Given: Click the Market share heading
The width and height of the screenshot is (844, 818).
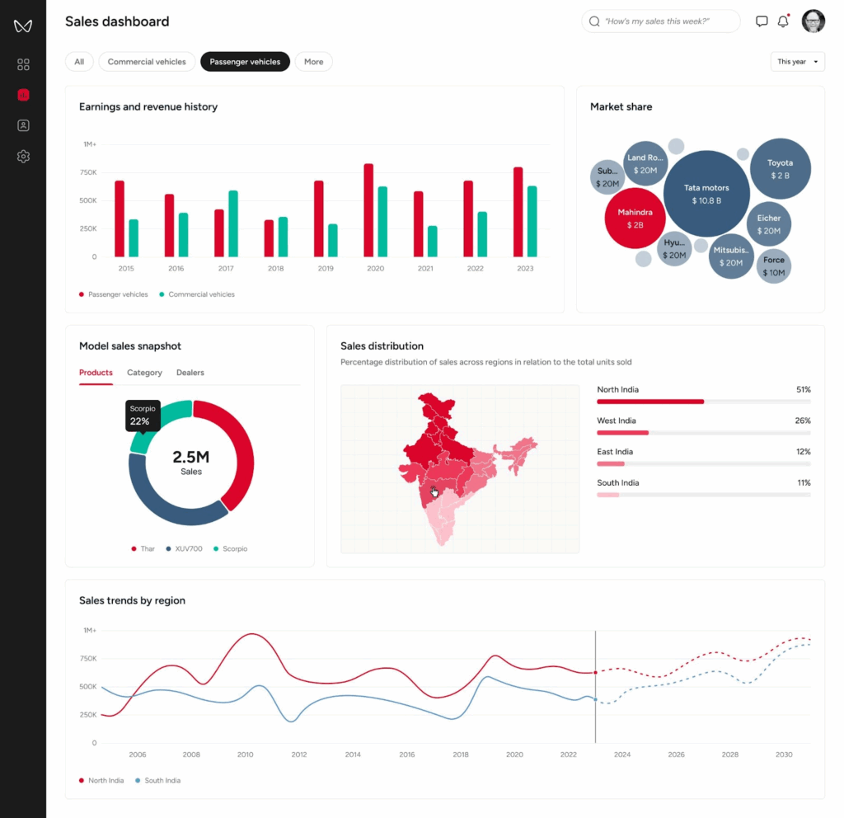Looking at the screenshot, I should (621, 106).
